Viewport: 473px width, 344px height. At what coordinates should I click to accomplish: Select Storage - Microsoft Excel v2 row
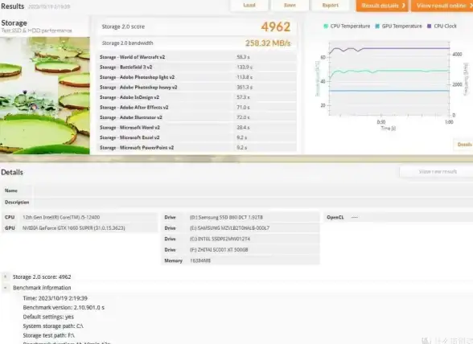[x=196, y=137]
